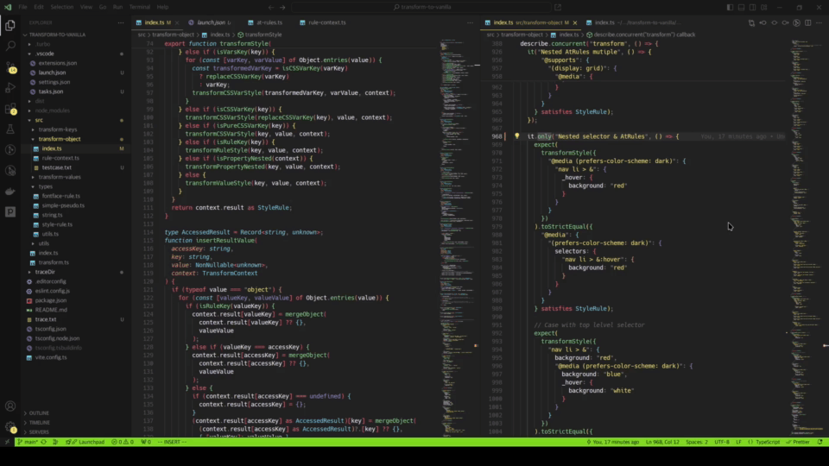The width and height of the screenshot is (829, 466).
Task: Click the lightbulb code action on line 968
Action: (x=517, y=136)
